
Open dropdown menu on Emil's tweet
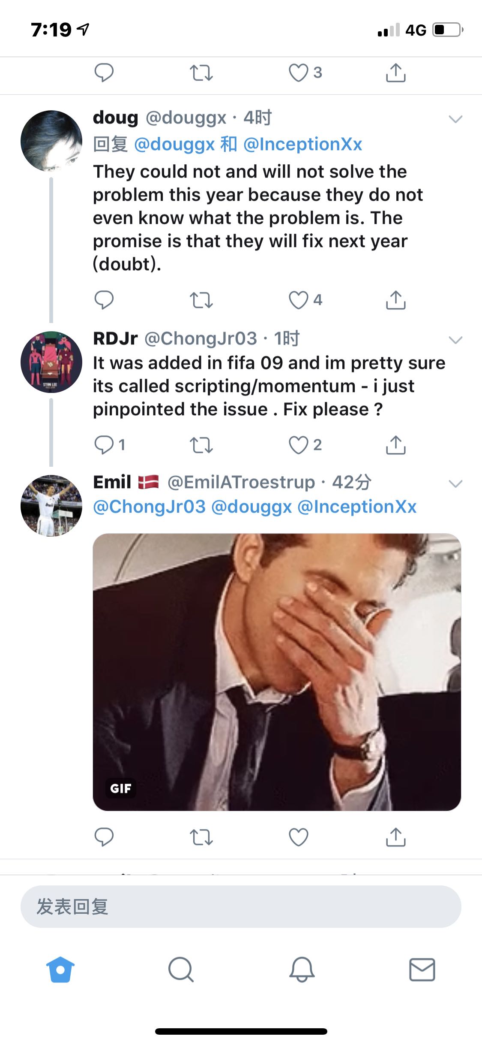click(x=455, y=484)
